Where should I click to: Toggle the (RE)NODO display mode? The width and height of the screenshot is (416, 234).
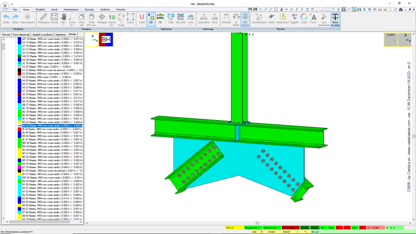[x=245, y=19]
